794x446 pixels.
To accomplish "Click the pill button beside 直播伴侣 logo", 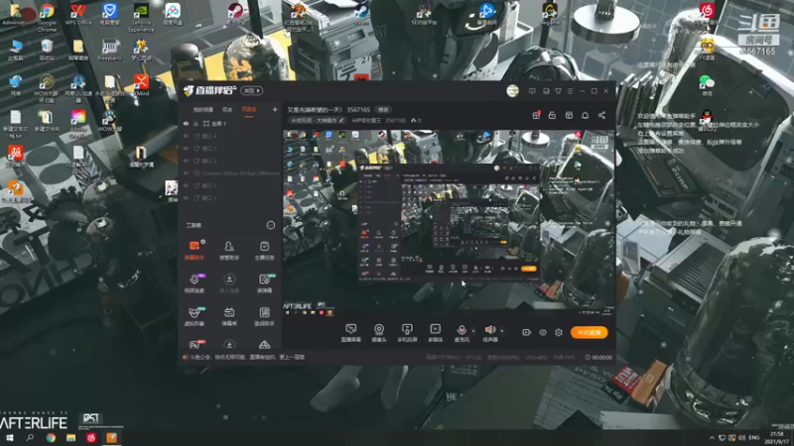I will (x=252, y=90).
